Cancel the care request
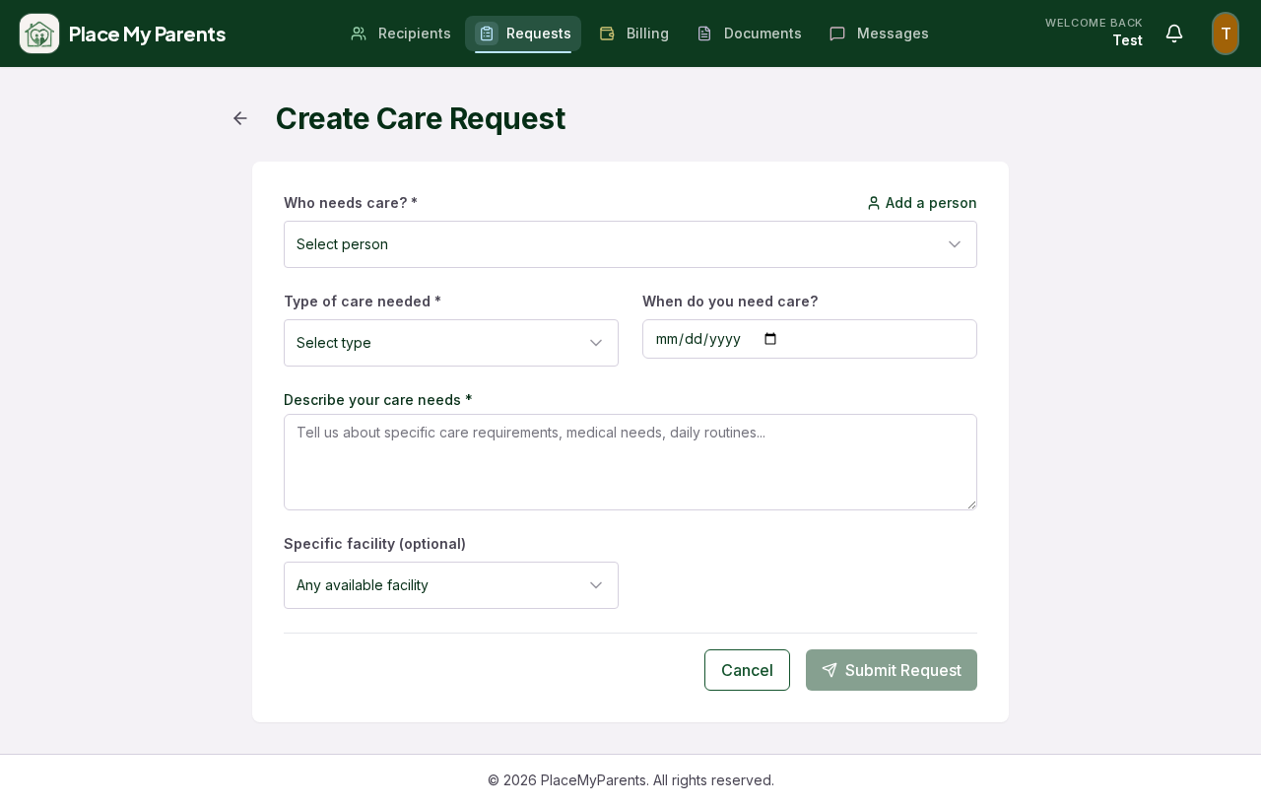Image resolution: width=1261 pixels, height=806 pixels. (747, 670)
